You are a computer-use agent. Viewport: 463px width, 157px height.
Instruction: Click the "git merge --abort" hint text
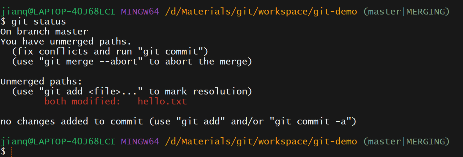pyautogui.click(x=91, y=61)
